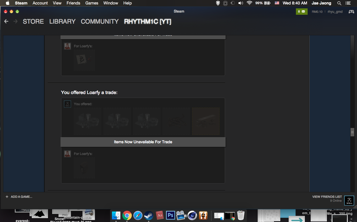Click Loarfy's avatar in the bottom trade
This screenshot has height=222, width=357.
pyautogui.click(x=67, y=154)
